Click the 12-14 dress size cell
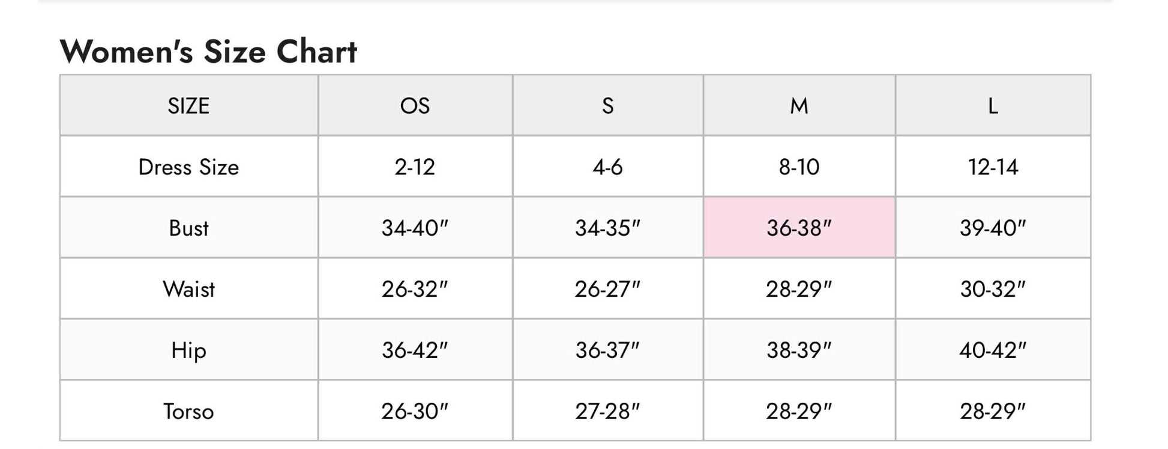This screenshot has width=1168, height=449. coord(993,167)
